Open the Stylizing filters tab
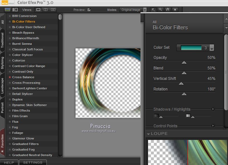This screenshot has height=165, width=228. [3, 63]
